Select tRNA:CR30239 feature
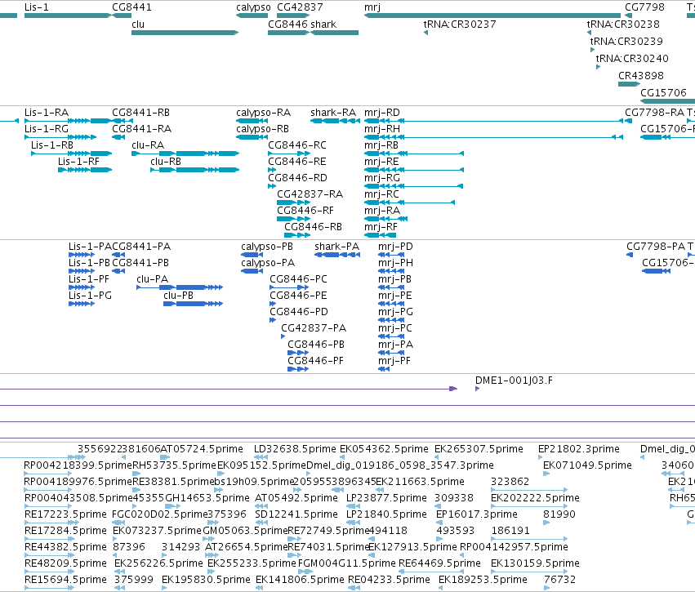Viewport: 695px width, 592px height. [593, 50]
